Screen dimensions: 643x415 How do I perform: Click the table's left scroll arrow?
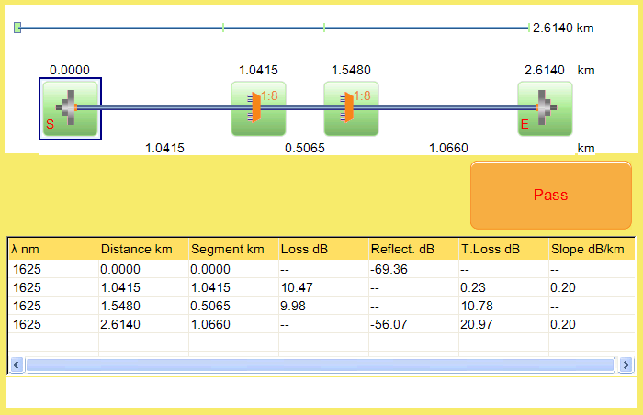17,365
